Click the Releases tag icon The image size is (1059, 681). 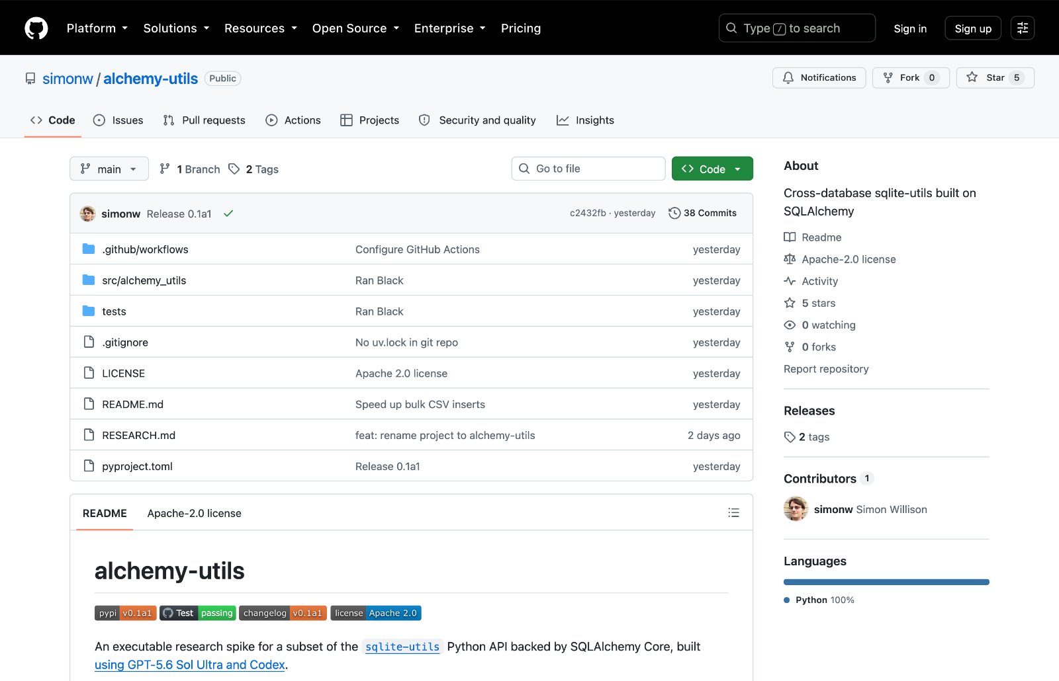790,437
